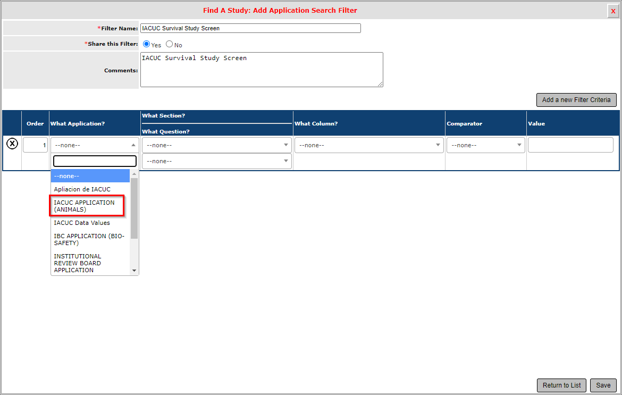Click Return to List button

tap(562, 385)
